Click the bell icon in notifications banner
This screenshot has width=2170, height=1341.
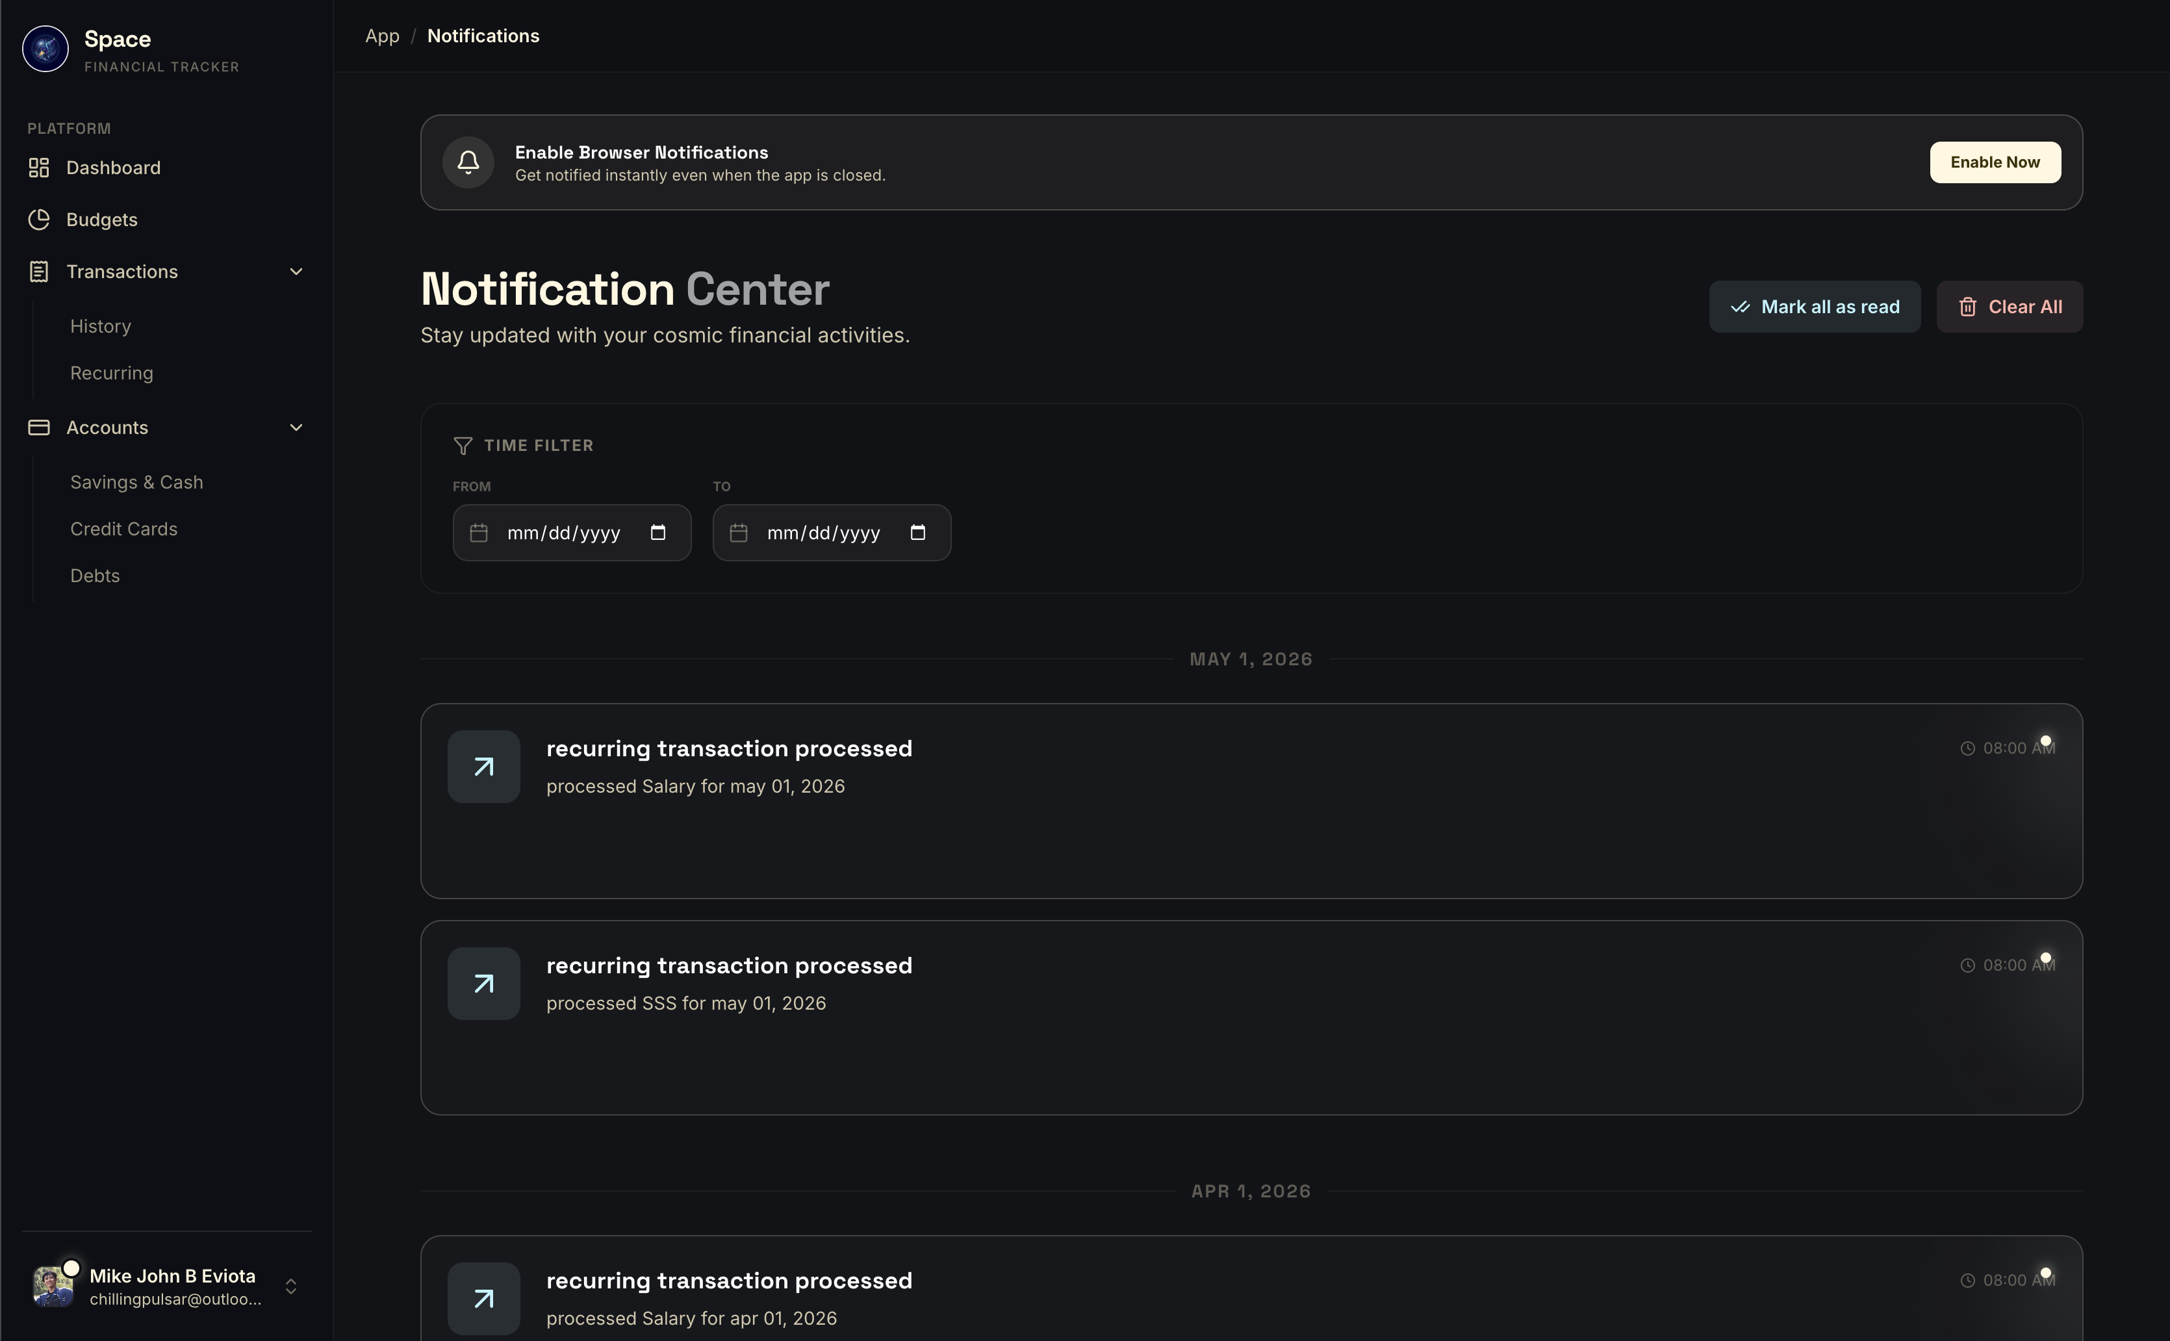click(x=468, y=162)
